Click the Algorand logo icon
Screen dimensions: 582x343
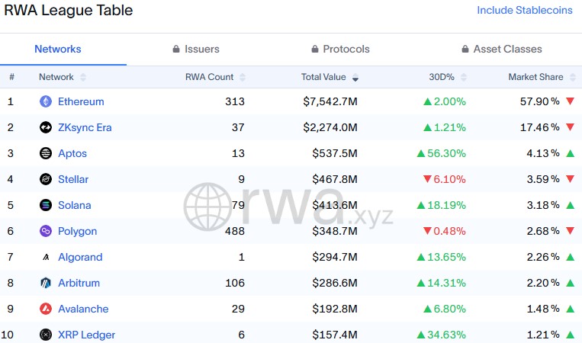46,257
